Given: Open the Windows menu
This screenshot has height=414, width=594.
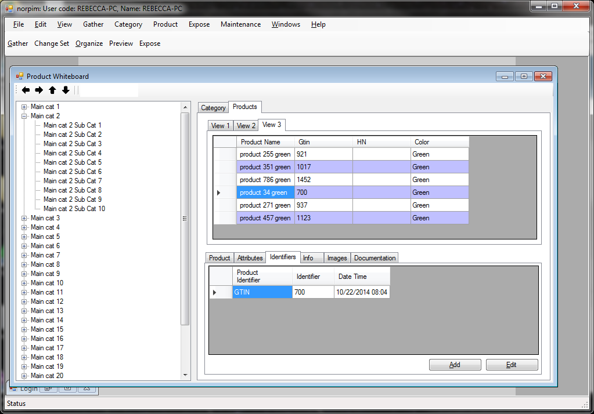Looking at the screenshot, I should pos(286,24).
